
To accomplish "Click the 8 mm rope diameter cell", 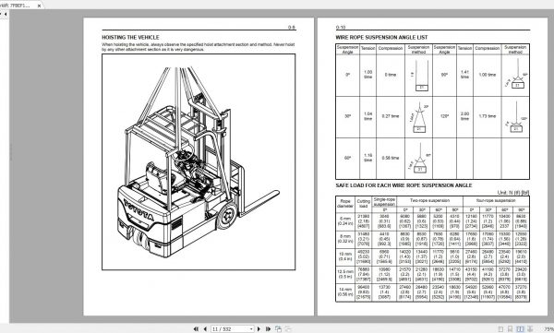I will click(345, 239).
